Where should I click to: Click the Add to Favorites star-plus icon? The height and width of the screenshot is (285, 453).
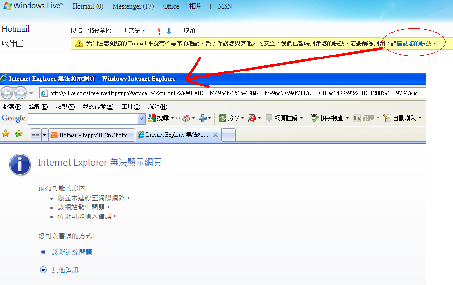18,133
